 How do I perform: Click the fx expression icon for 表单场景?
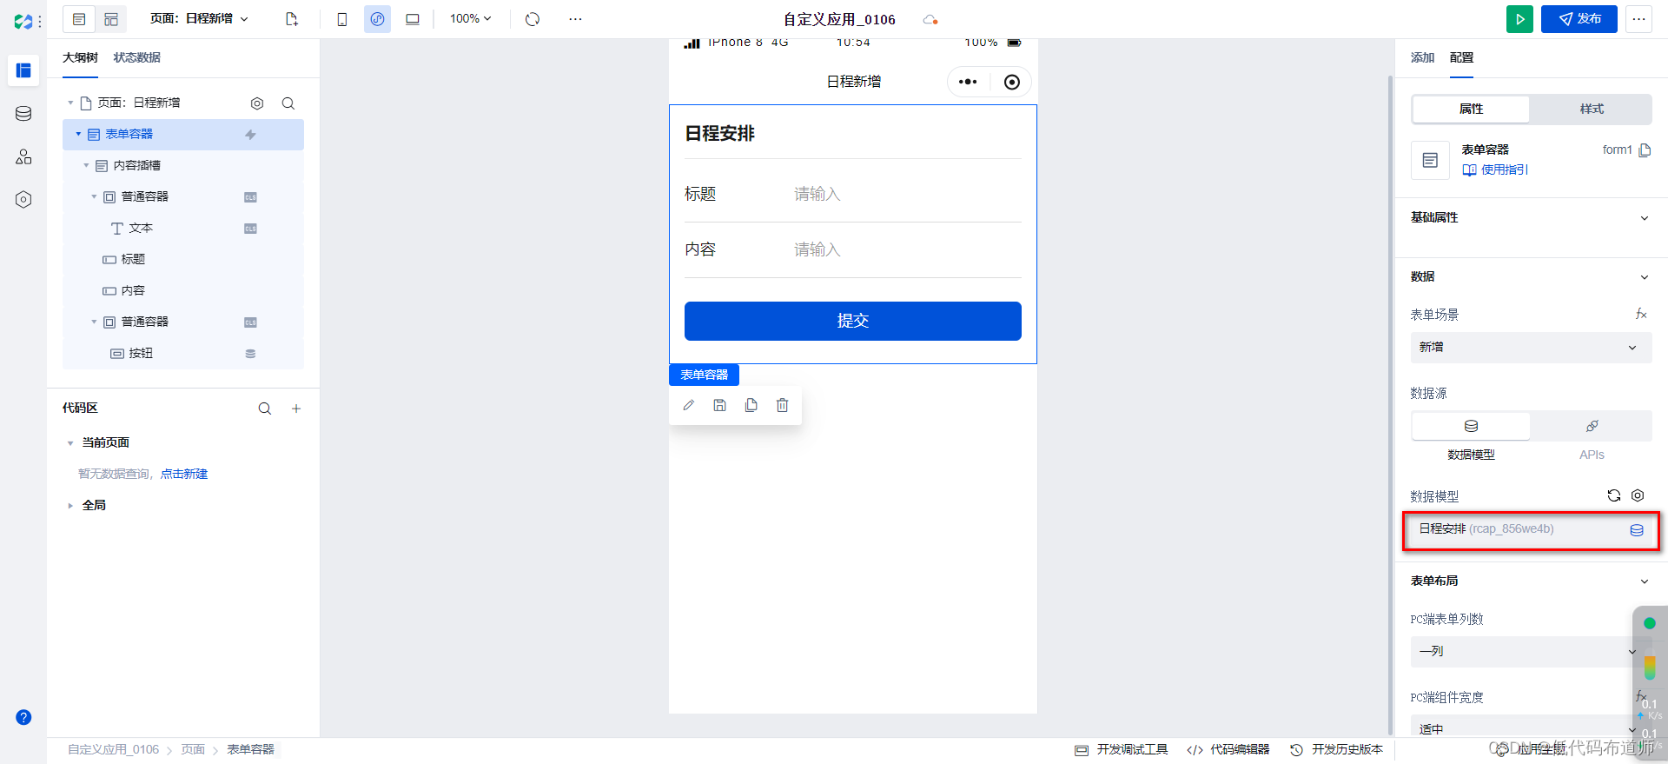point(1641,314)
